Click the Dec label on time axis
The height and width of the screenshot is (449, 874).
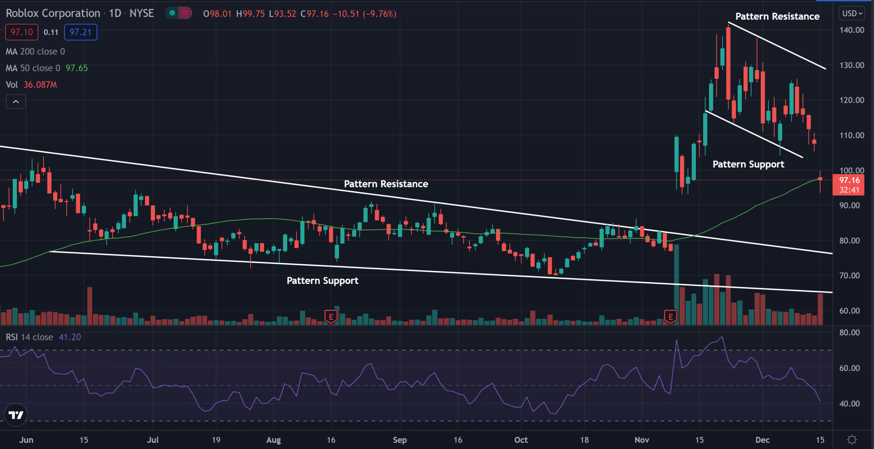(762, 440)
